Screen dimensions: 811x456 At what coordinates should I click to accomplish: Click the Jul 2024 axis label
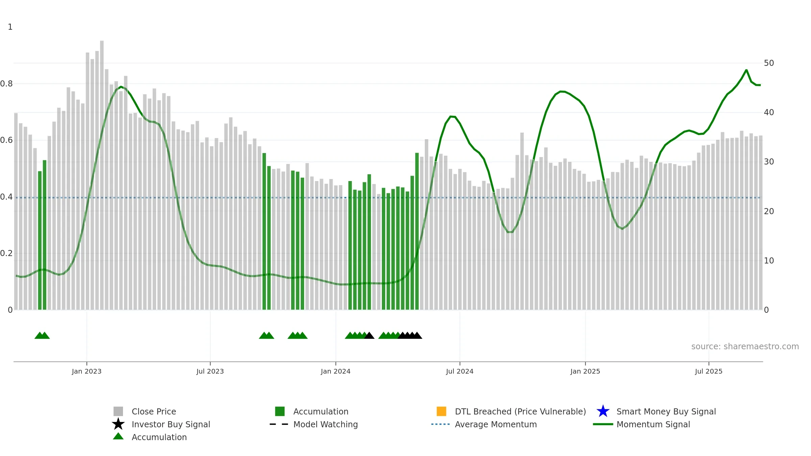pyautogui.click(x=460, y=372)
